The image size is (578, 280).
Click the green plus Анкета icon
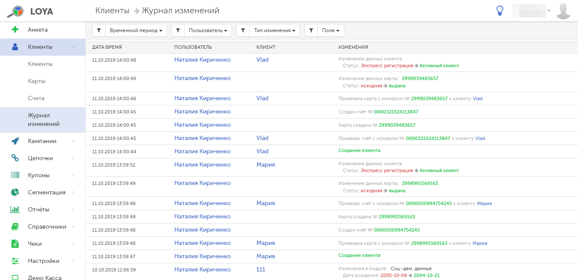click(x=15, y=30)
